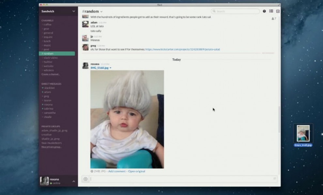Click the download icon next to 2MB JPG
This screenshot has height=195, width=323.
pos(92,171)
